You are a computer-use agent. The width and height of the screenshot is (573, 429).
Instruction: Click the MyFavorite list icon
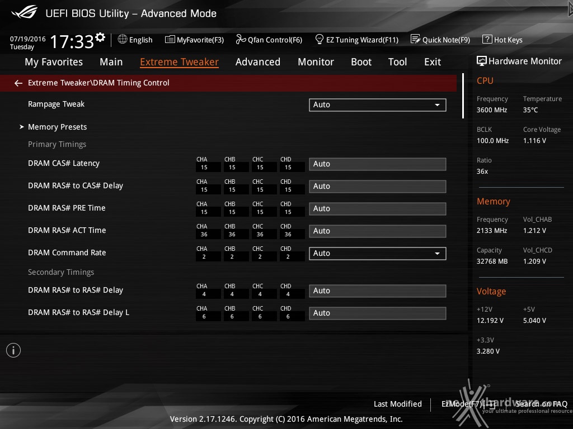point(170,40)
